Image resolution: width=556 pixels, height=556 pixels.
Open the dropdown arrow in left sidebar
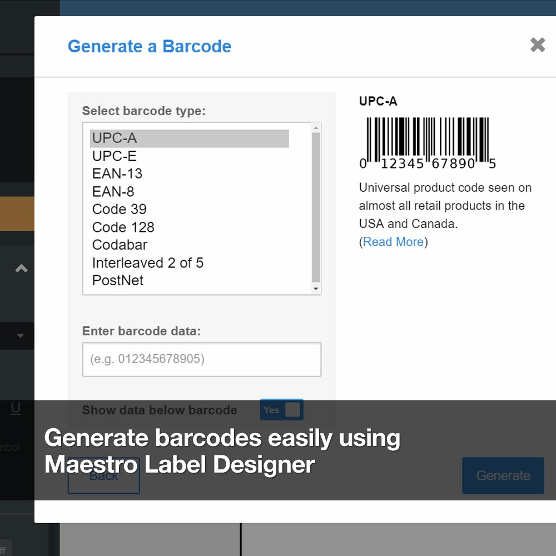pyautogui.click(x=20, y=335)
